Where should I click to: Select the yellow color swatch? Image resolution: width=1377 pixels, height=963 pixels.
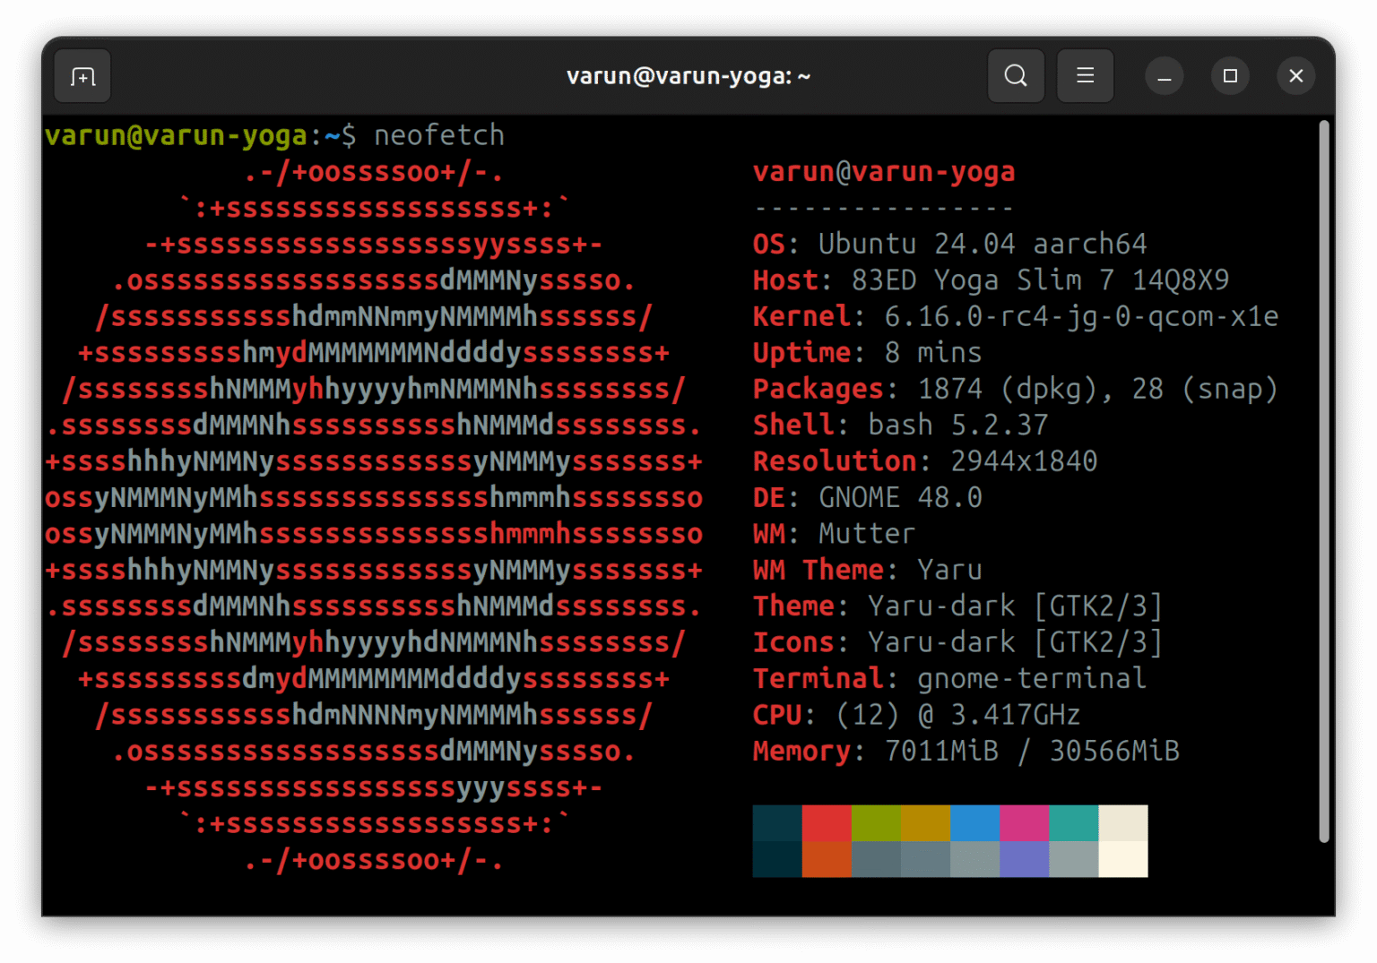tap(924, 823)
